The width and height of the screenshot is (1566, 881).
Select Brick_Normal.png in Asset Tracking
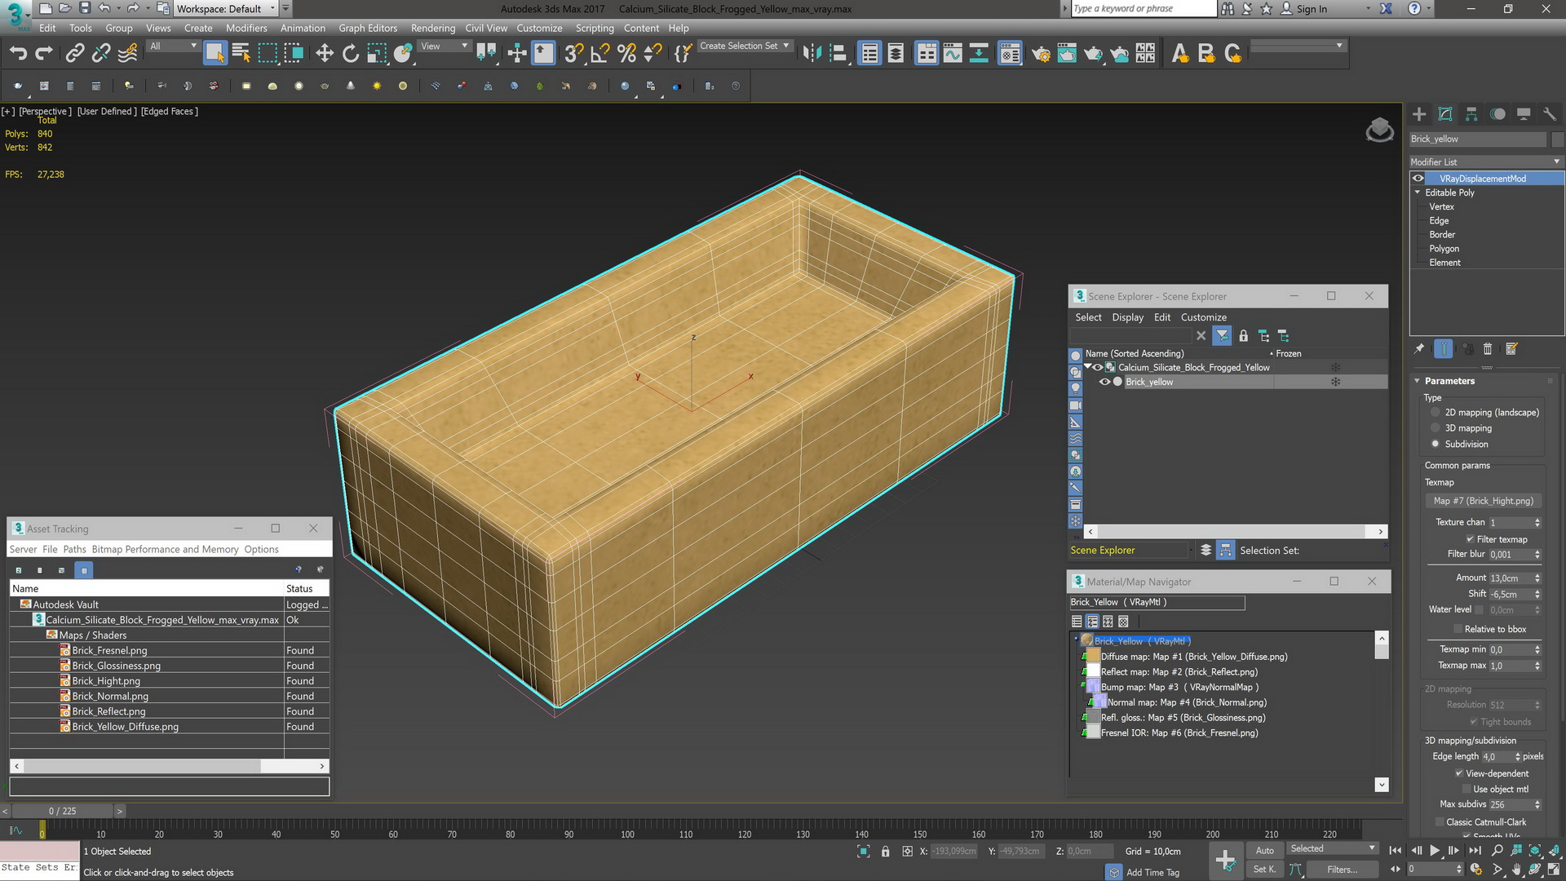pos(109,697)
